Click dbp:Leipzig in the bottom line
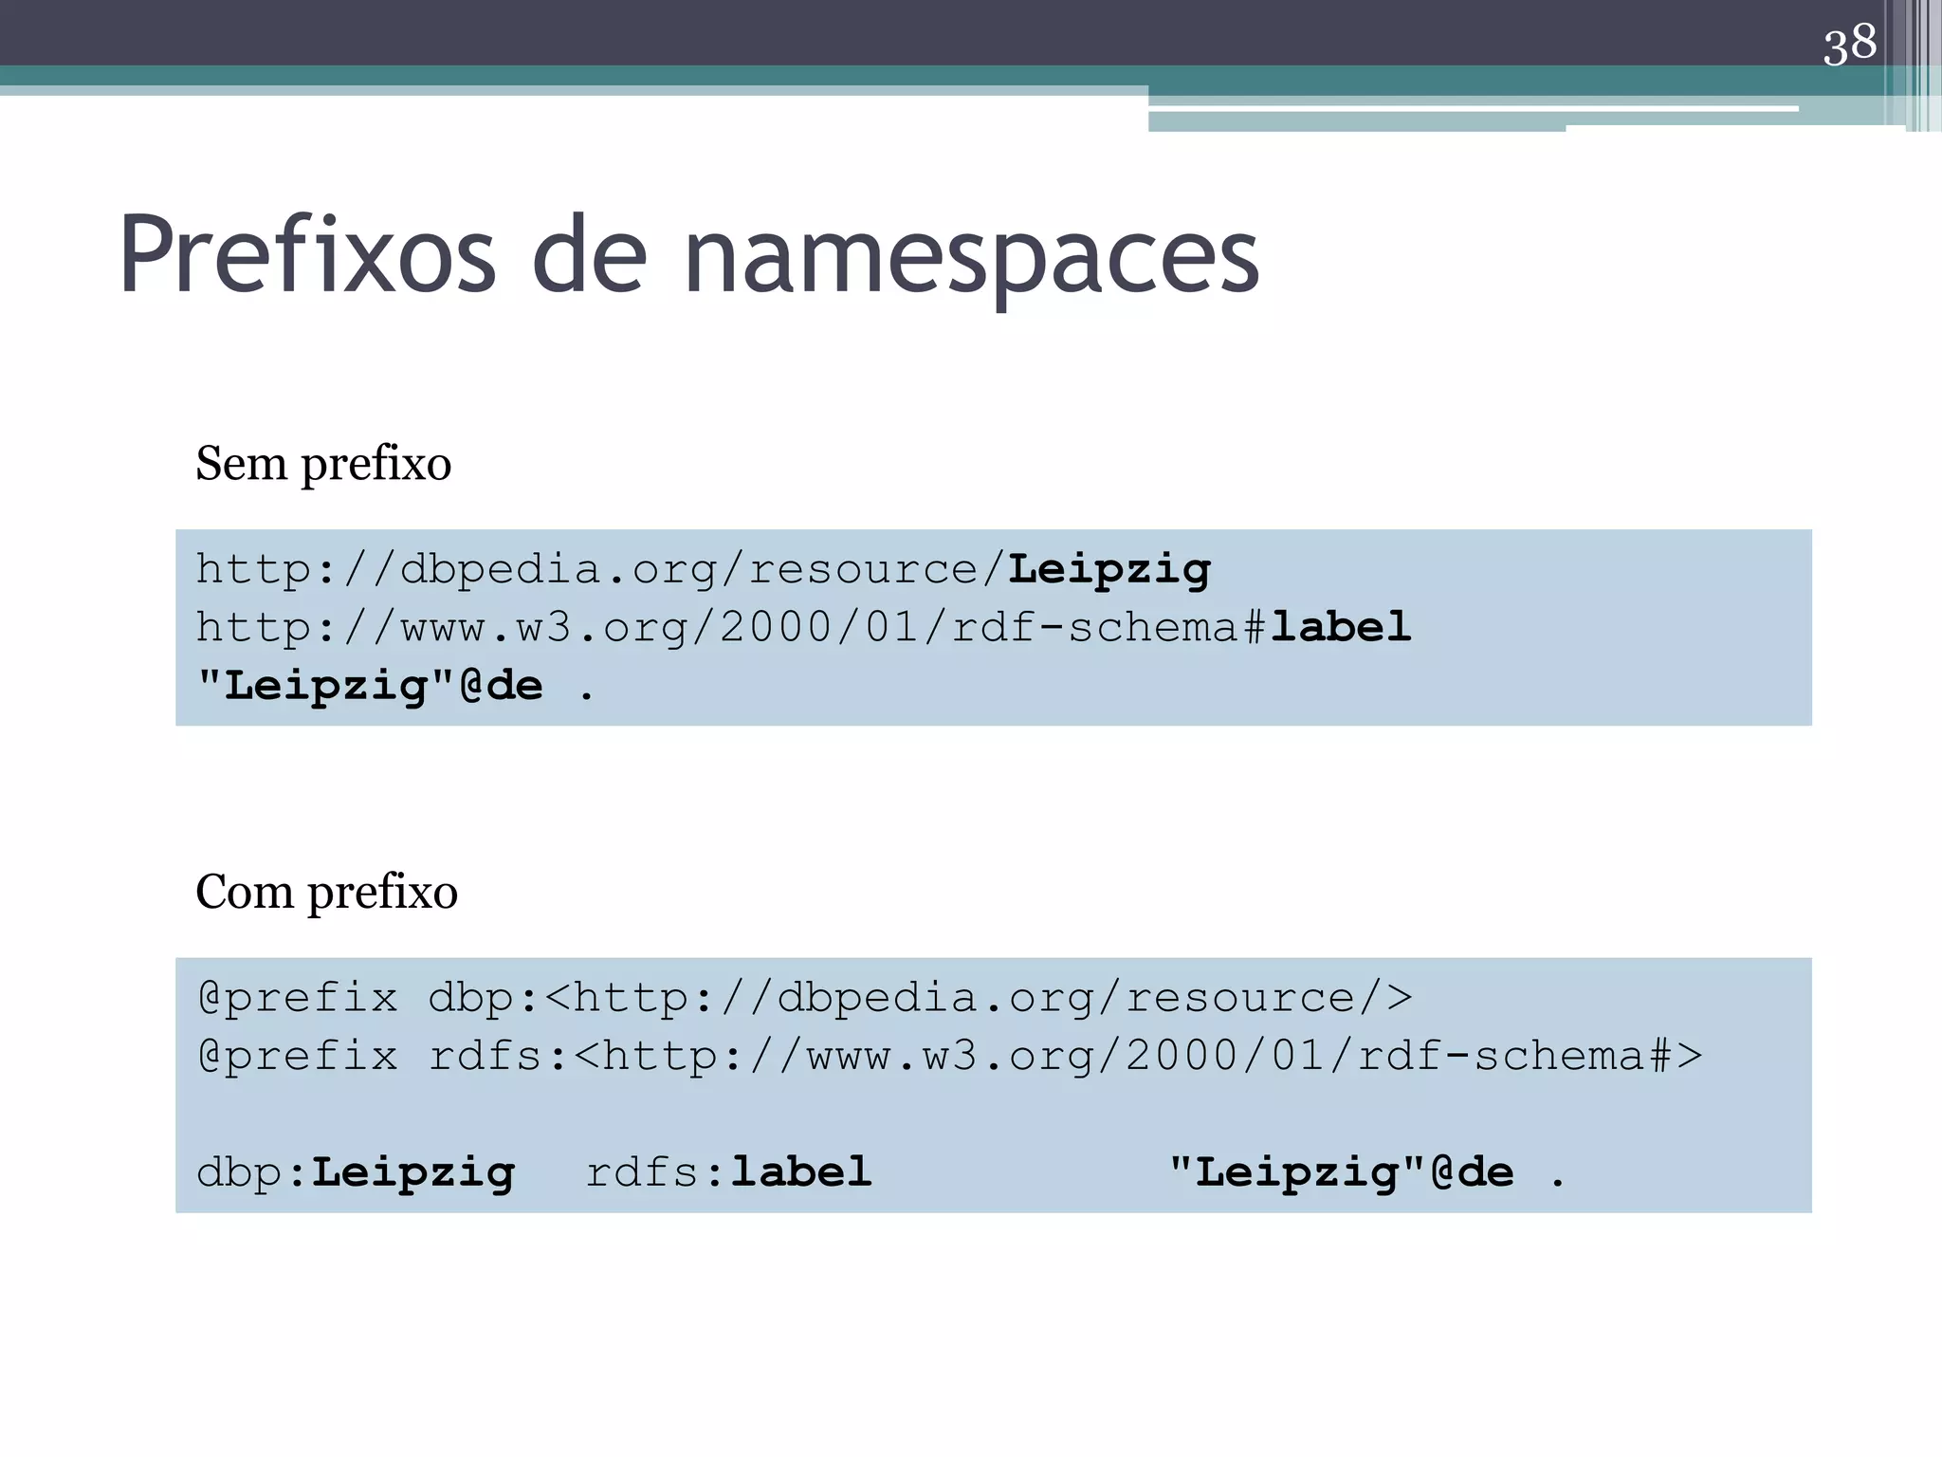 (356, 1173)
